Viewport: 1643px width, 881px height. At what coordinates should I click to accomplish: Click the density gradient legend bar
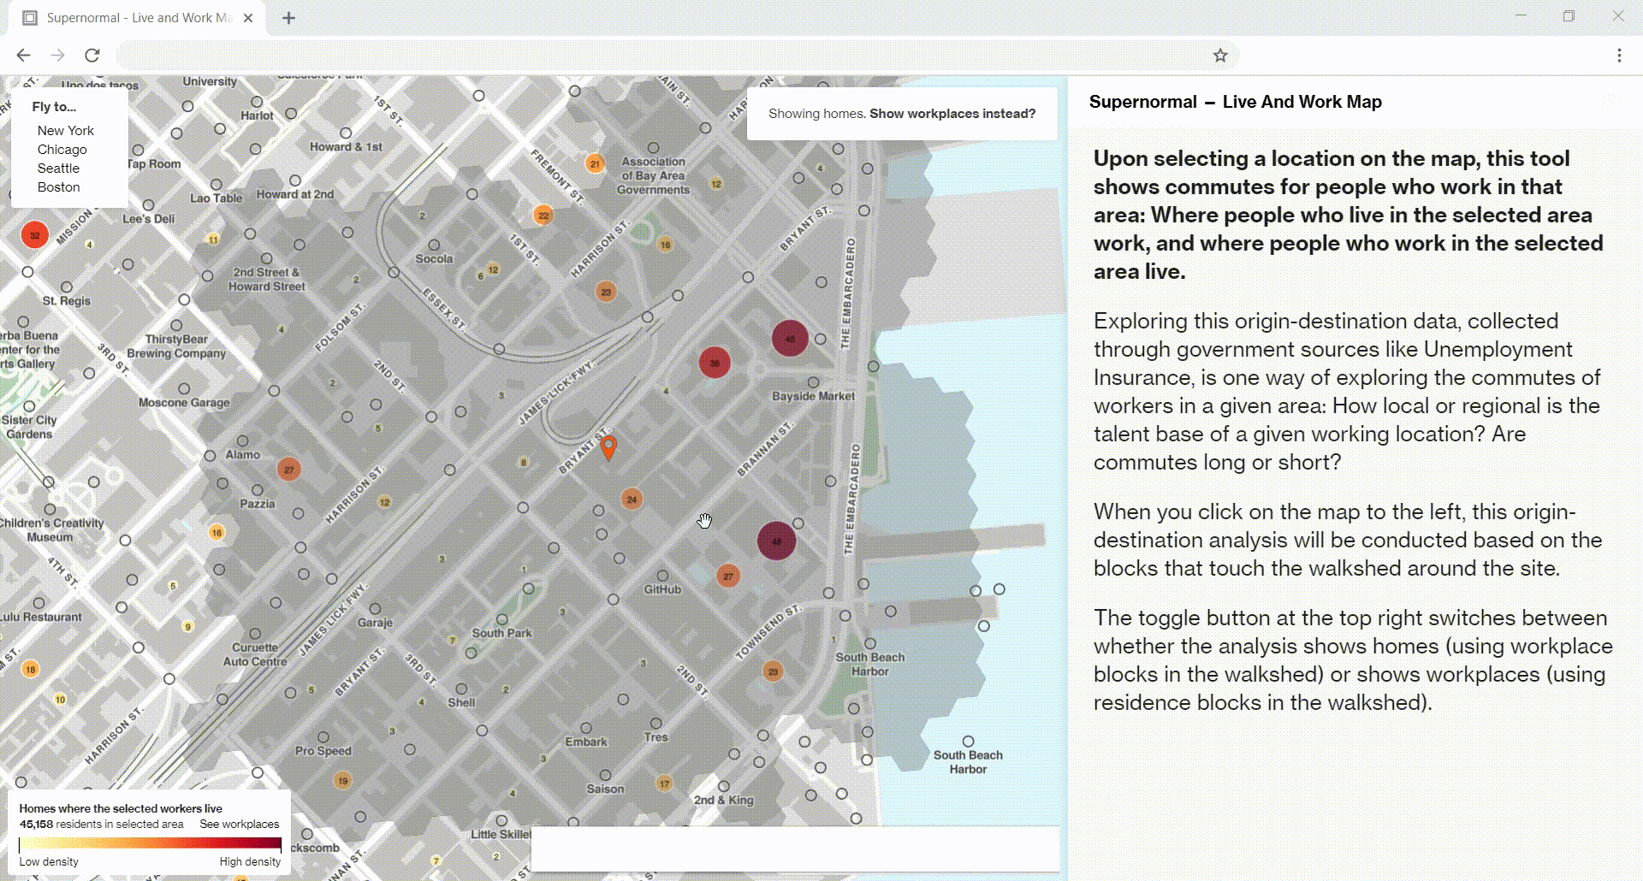tap(150, 843)
